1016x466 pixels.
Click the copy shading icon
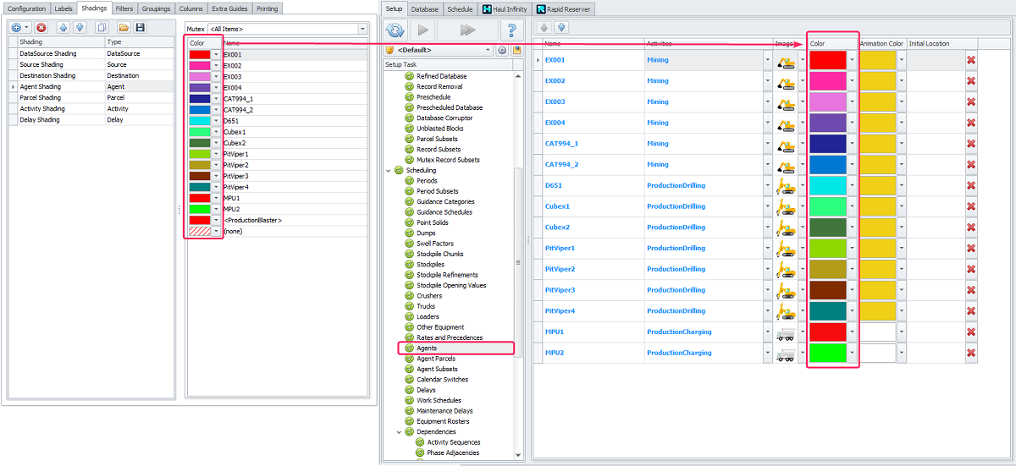(102, 28)
